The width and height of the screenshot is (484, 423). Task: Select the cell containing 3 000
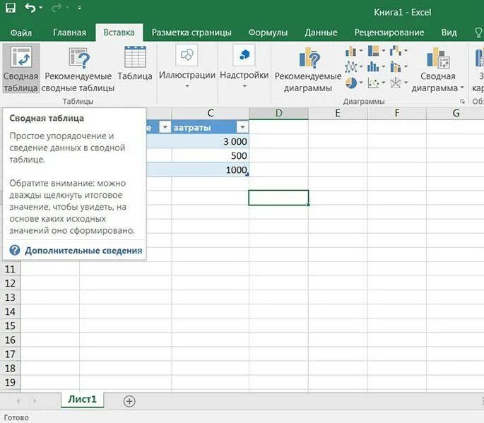[x=211, y=141]
